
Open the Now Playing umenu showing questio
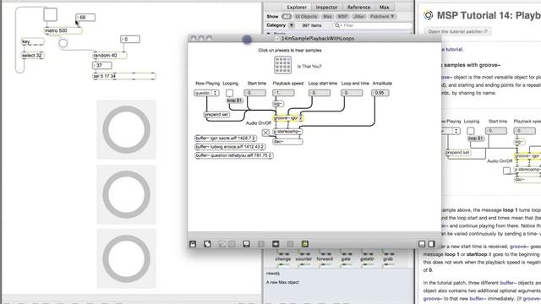click(206, 93)
